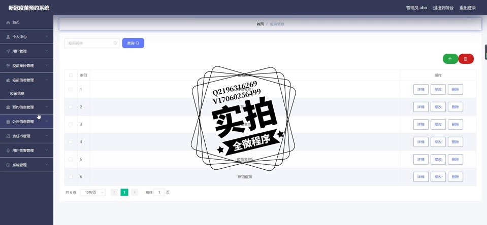Click the home icon beside 首页 in sidebar
This screenshot has height=225, width=487.
pyautogui.click(x=8, y=22)
